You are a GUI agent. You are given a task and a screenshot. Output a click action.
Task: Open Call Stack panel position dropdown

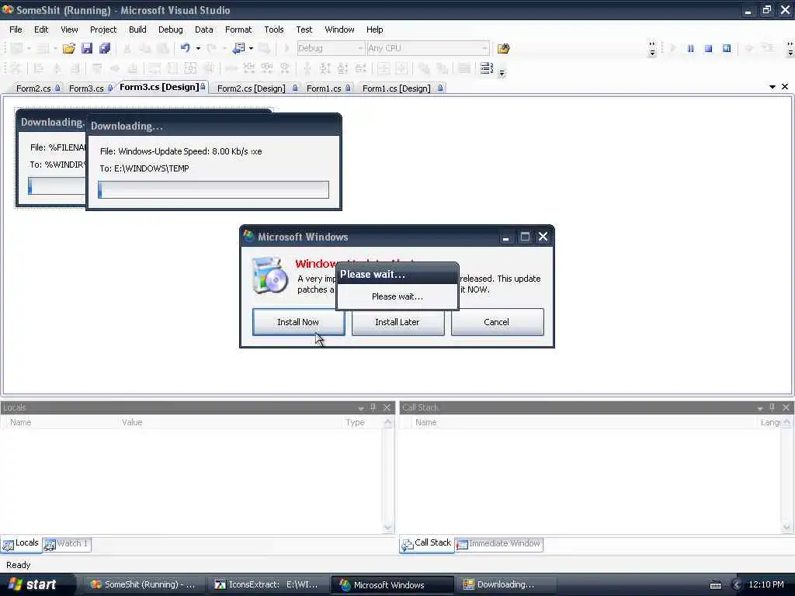pyautogui.click(x=759, y=408)
